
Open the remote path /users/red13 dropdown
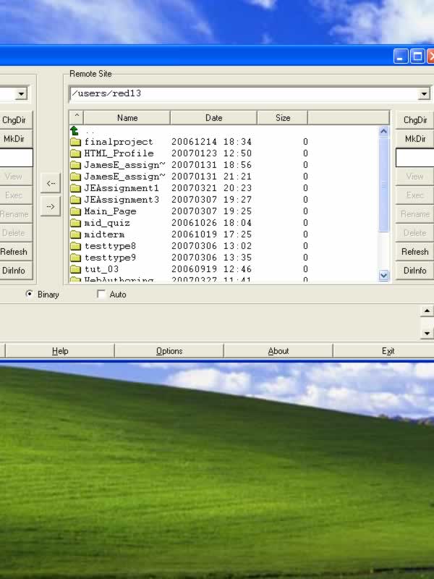(424, 94)
